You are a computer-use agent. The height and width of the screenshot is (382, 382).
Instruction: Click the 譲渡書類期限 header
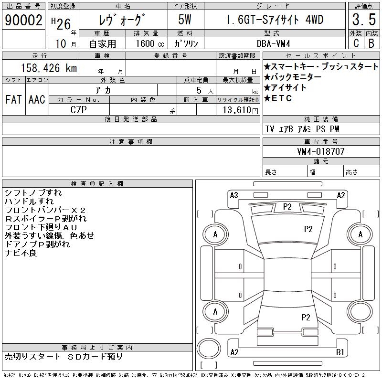click(237, 56)
